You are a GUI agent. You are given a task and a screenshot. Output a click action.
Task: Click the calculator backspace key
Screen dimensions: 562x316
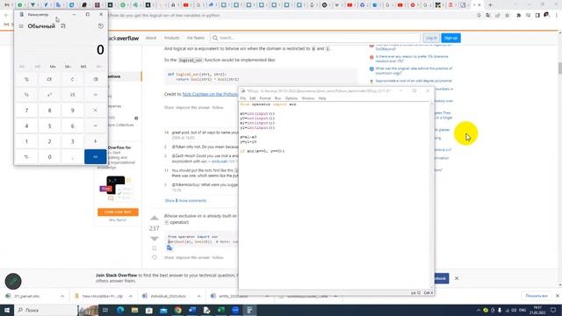tap(96, 79)
